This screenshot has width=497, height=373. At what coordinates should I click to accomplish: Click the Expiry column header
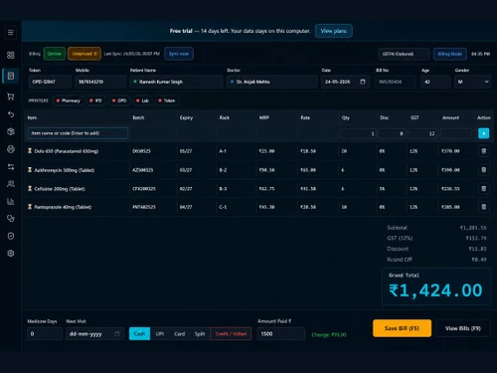click(186, 117)
